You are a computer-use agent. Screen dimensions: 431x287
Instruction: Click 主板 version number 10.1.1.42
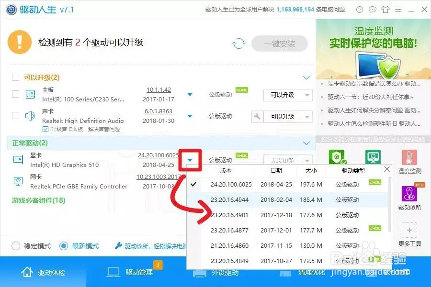(159, 90)
